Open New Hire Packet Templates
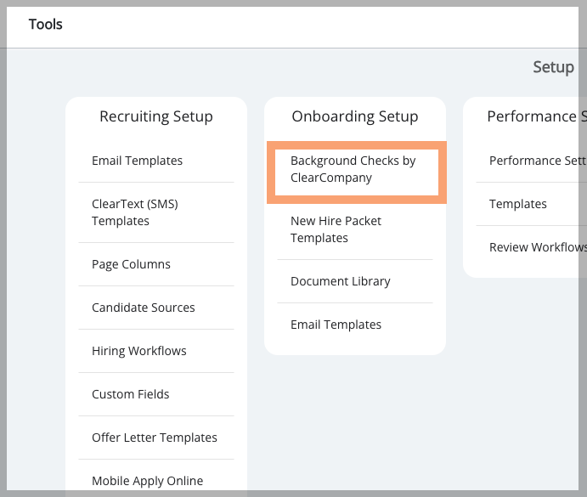The width and height of the screenshot is (587, 497). coord(336,229)
